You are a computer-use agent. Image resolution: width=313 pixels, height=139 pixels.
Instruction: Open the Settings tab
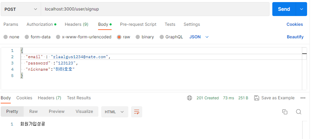pos(192,24)
